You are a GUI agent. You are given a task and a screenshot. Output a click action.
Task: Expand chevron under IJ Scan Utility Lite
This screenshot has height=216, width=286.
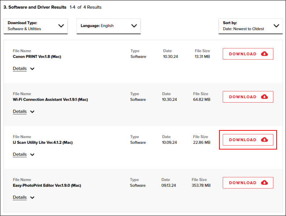tap(32, 155)
